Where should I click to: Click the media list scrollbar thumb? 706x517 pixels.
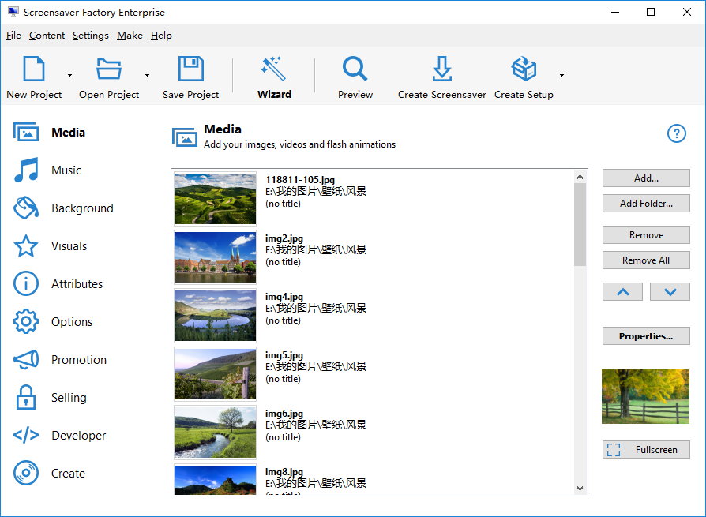tap(580, 224)
